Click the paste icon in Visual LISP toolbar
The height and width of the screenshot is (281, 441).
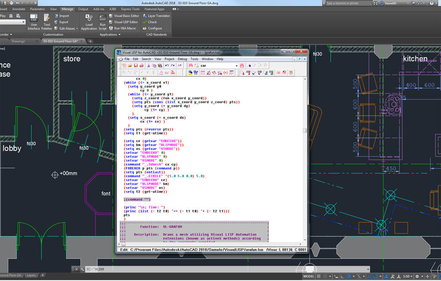coord(160,66)
